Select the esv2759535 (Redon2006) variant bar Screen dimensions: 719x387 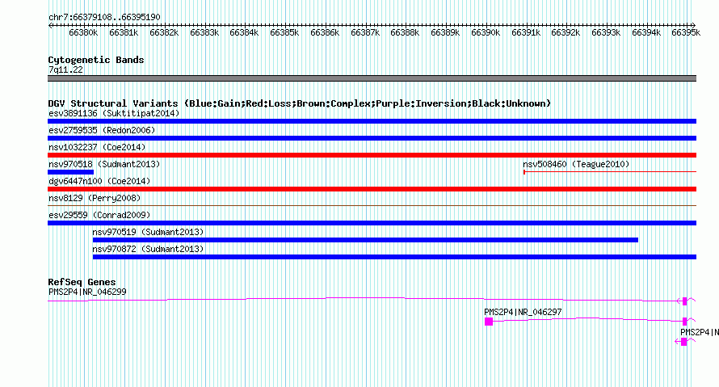[372, 138]
